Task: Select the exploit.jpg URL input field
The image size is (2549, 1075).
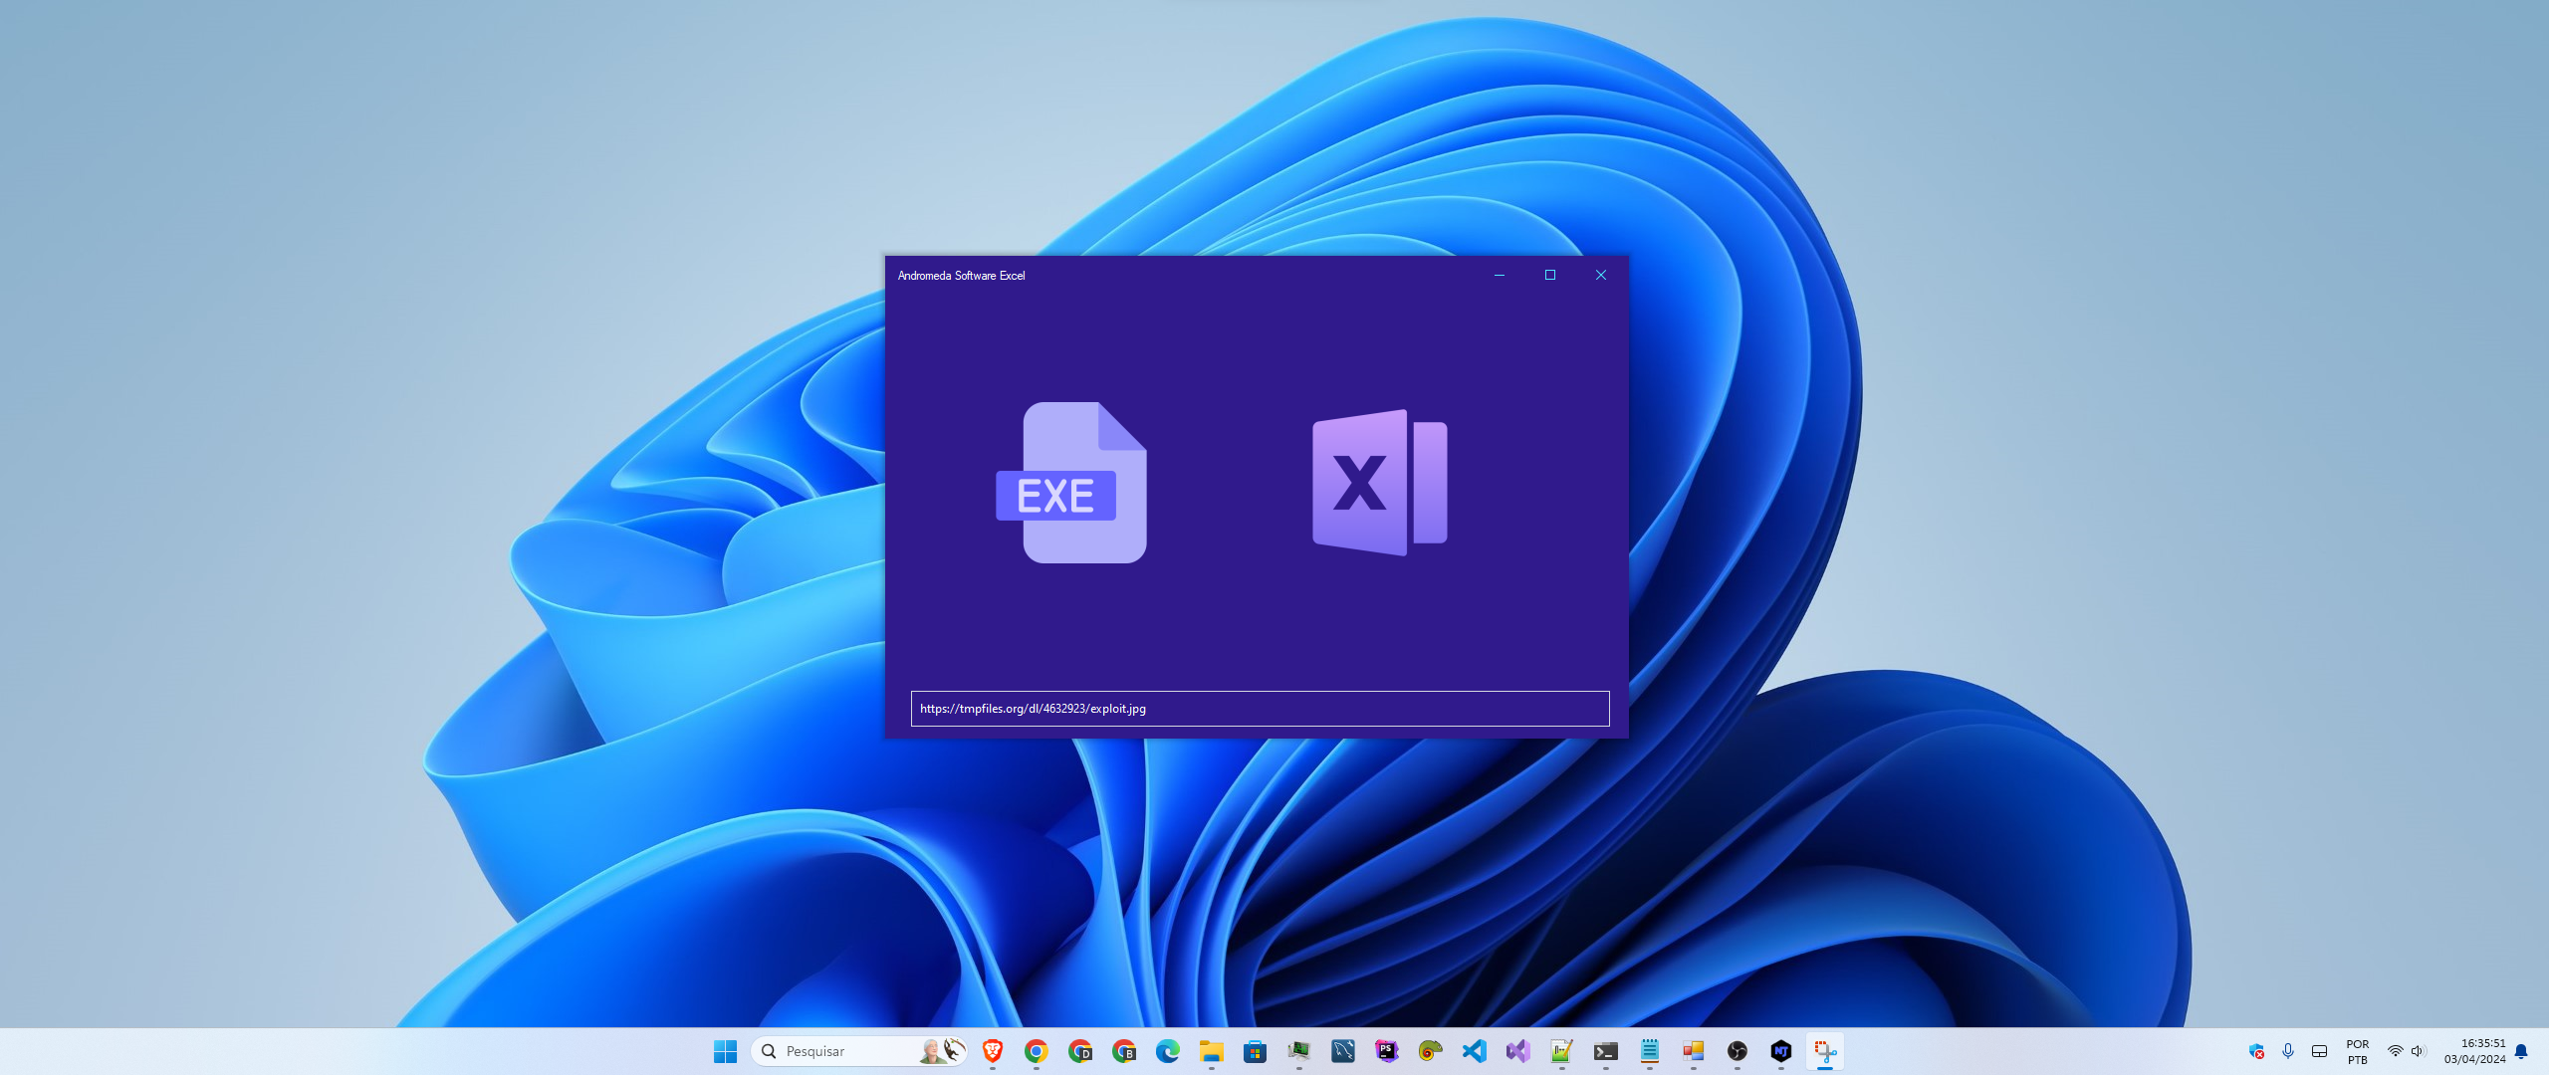Action: pyautogui.click(x=1259, y=709)
